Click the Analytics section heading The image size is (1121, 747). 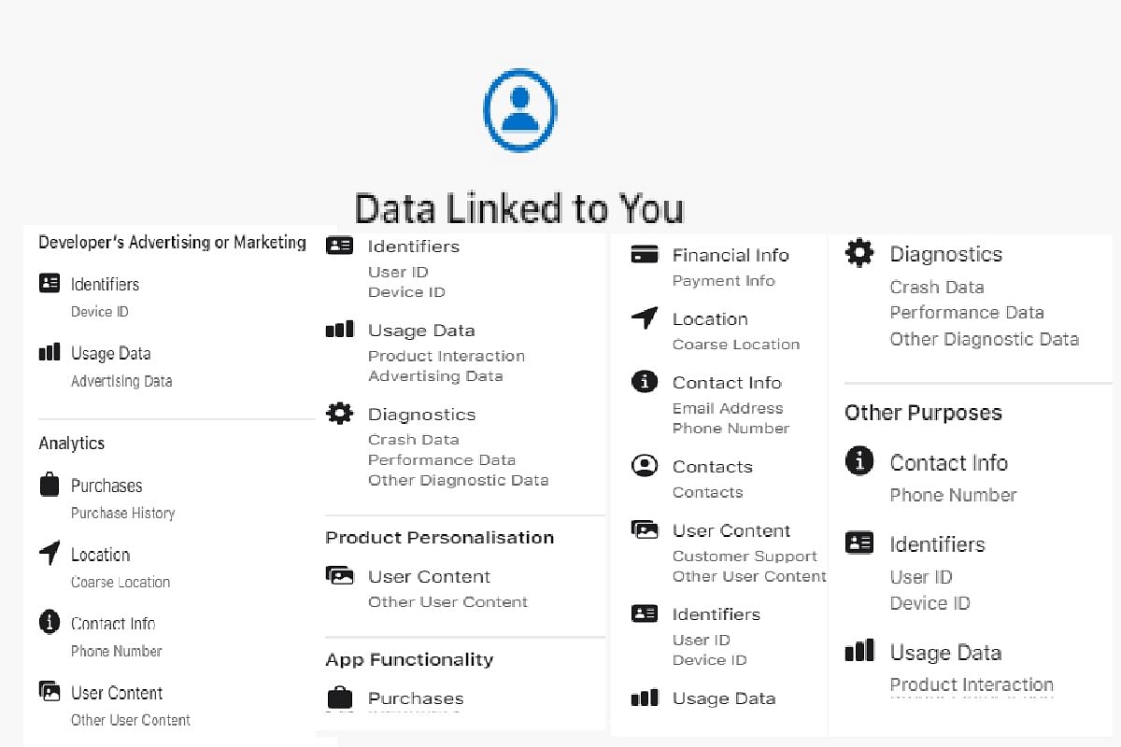tap(72, 444)
